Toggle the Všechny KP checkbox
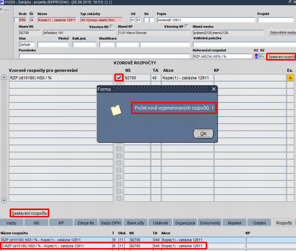The width and height of the screenshot is (296, 251). [186, 26]
